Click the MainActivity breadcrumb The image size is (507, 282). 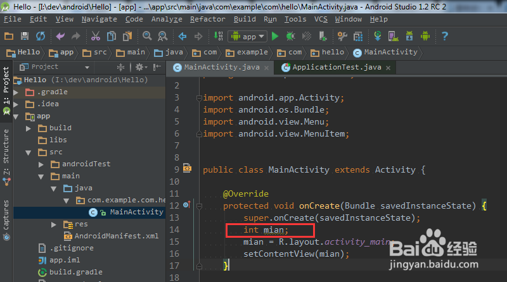[385, 52]
